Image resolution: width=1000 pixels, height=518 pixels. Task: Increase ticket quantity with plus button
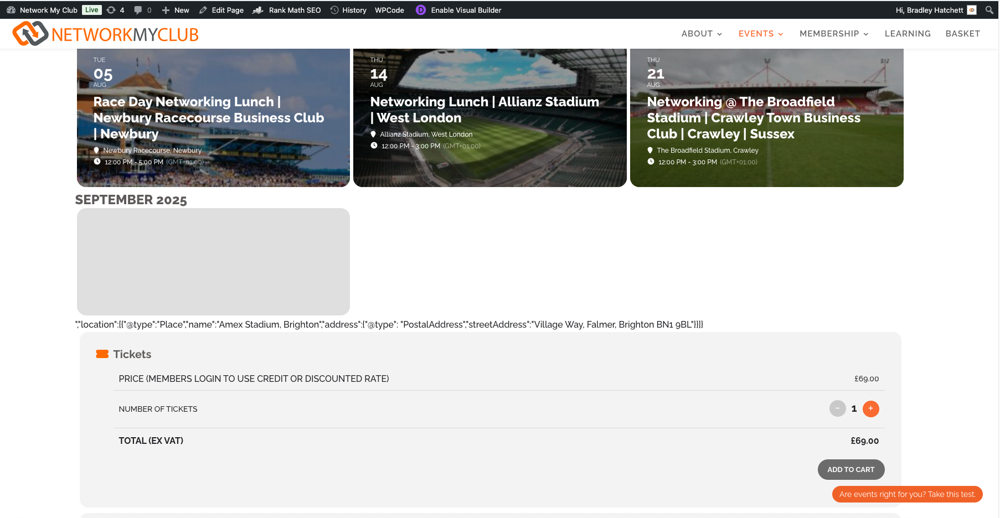[x=870, y=408]
